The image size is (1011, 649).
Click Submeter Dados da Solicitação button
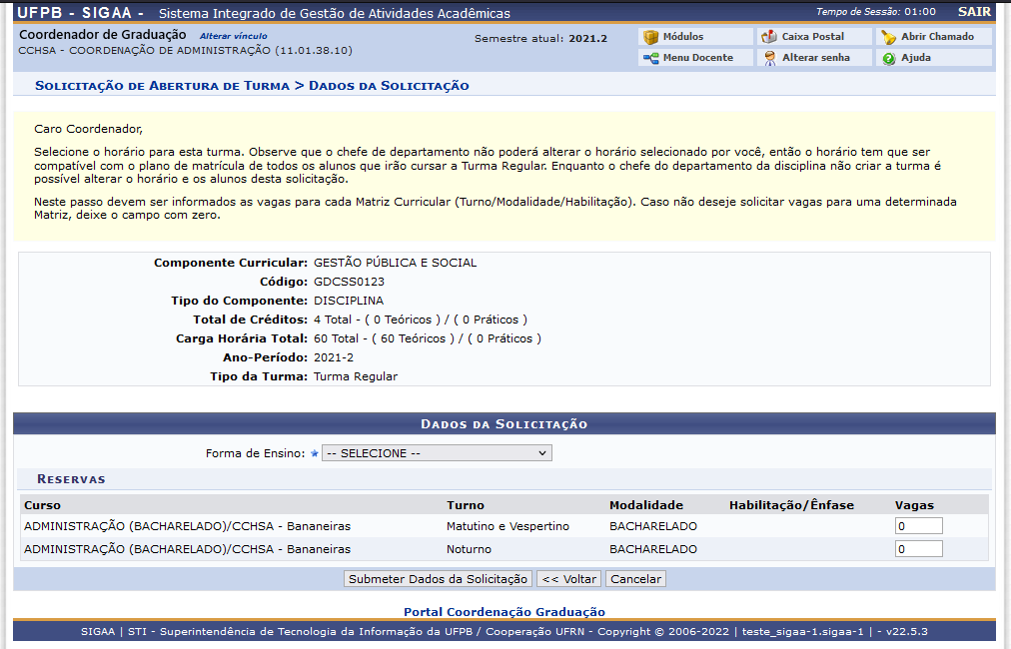point(438,579)
